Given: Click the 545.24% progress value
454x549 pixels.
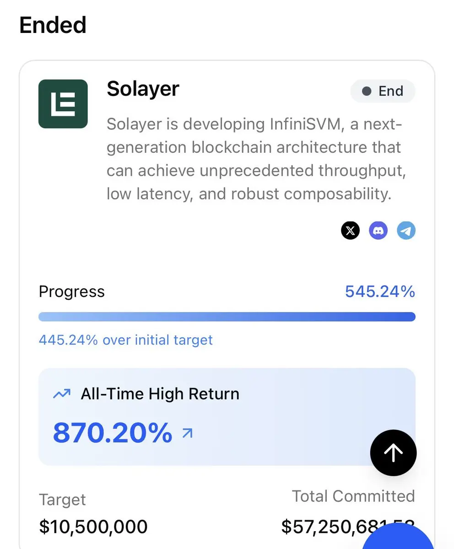Looking at the screenshot, I should [x=380, y=291].
